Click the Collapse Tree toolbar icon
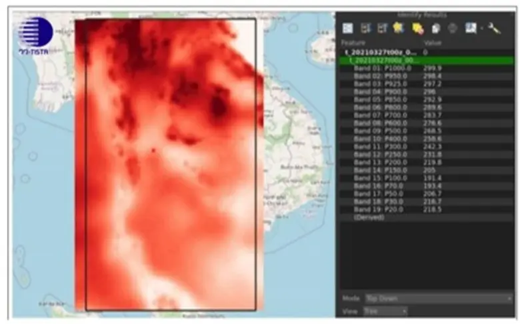The image size is (520, 324). 382,28
